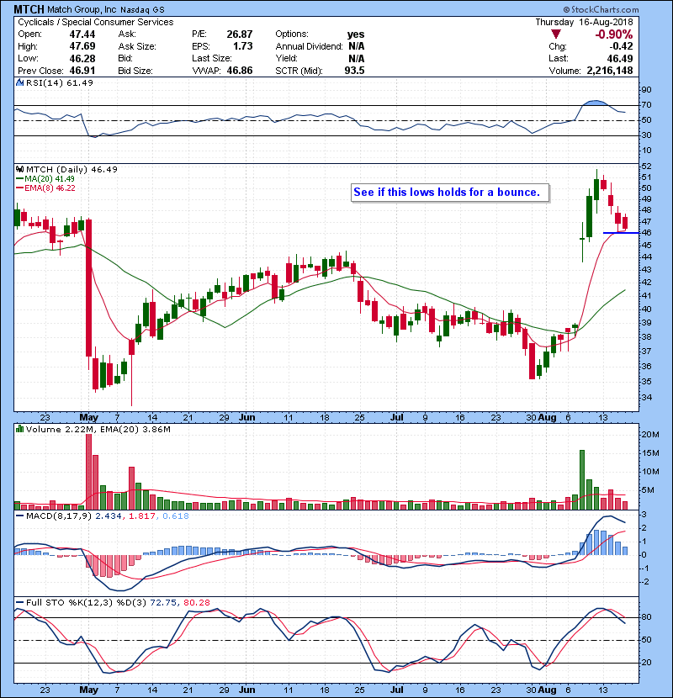Select the MTCH ticker symbol in the title
This screenshot has width=673, height=698.
coord(29,9)
